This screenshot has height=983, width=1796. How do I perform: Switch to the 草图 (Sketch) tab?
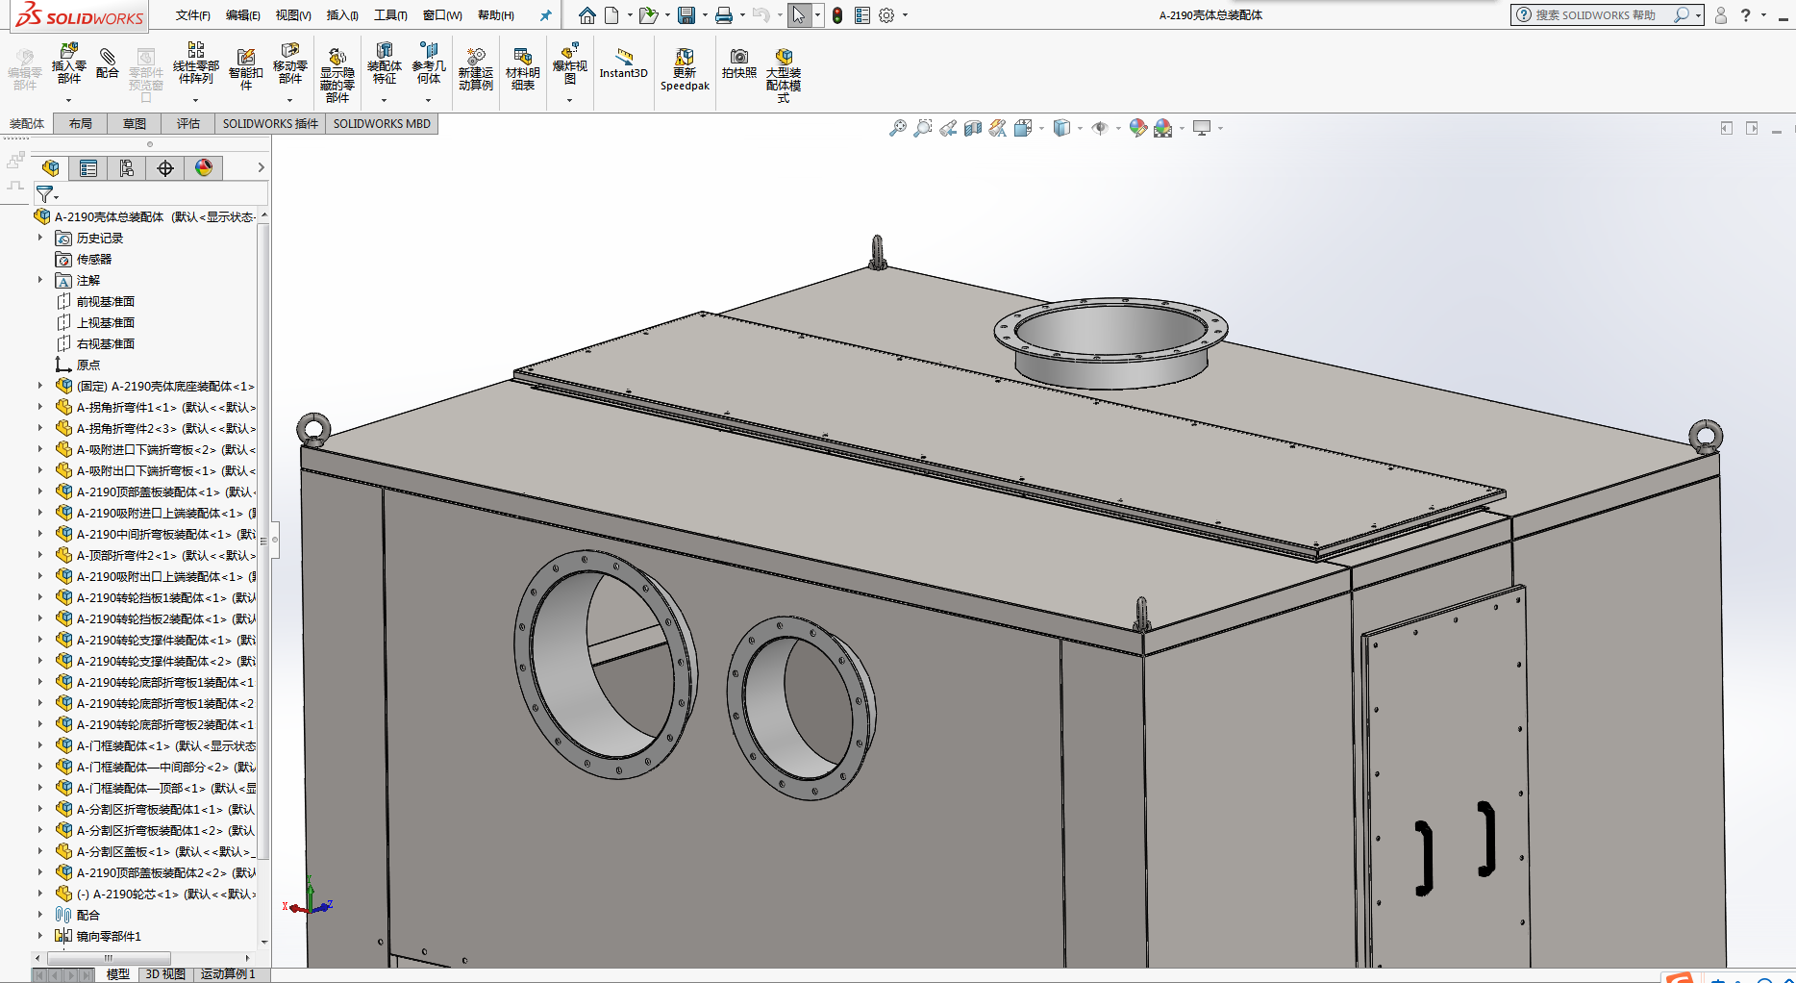click(135, 124)
